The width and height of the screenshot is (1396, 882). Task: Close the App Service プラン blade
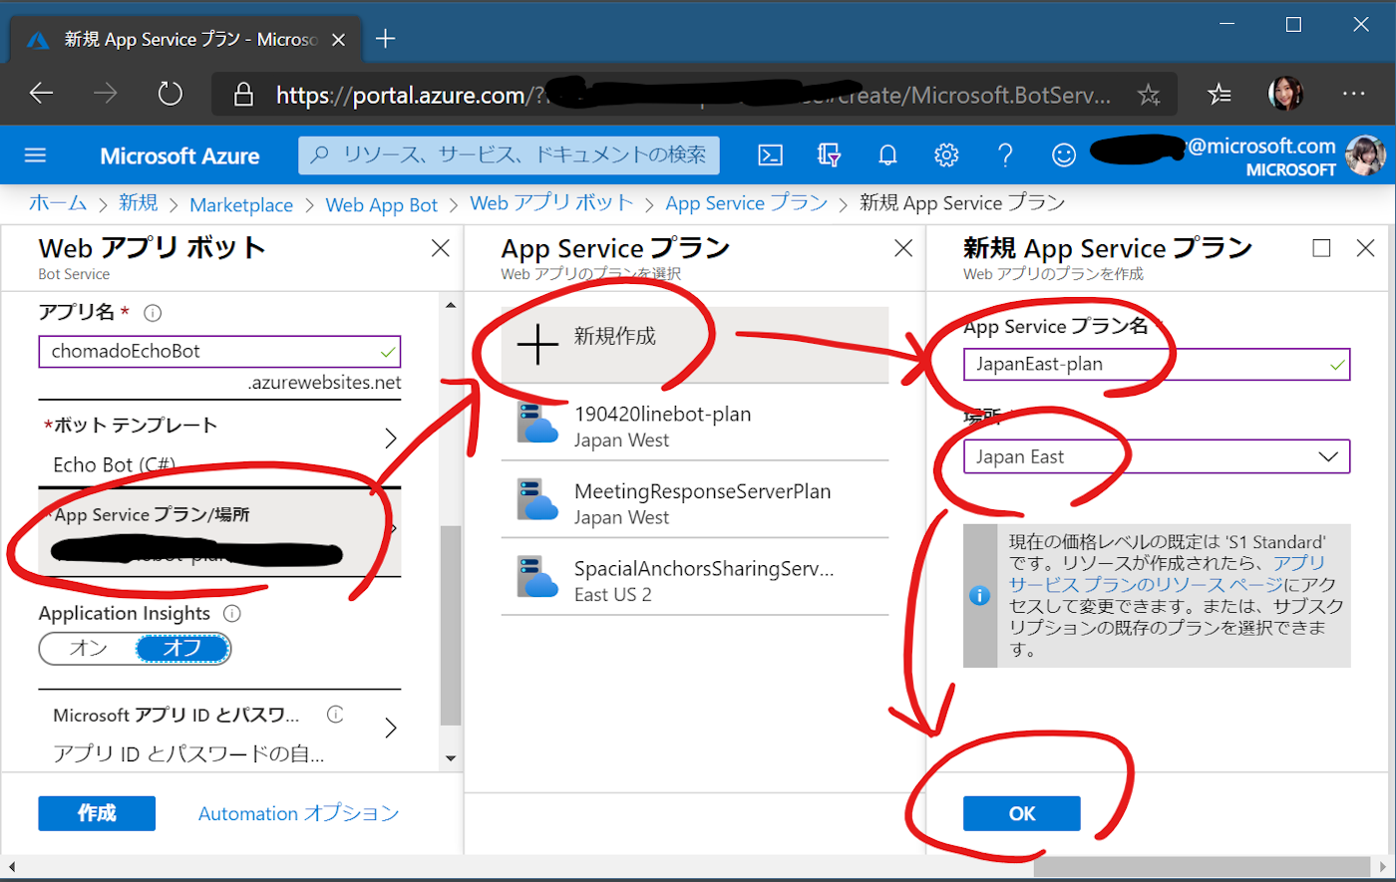click(x=903, y=248)
